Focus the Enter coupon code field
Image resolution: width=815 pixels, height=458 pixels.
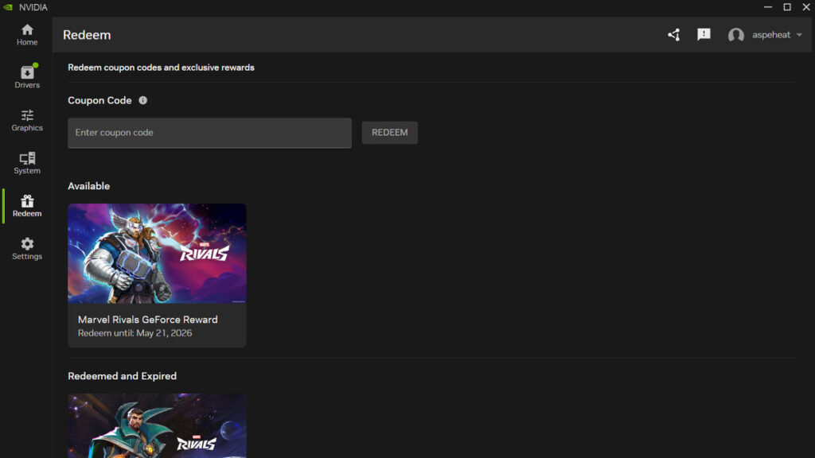tap(209, 133)
